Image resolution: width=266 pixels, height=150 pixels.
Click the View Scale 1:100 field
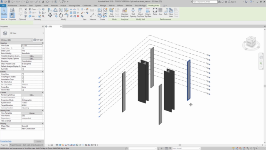[x=32, y=45]
